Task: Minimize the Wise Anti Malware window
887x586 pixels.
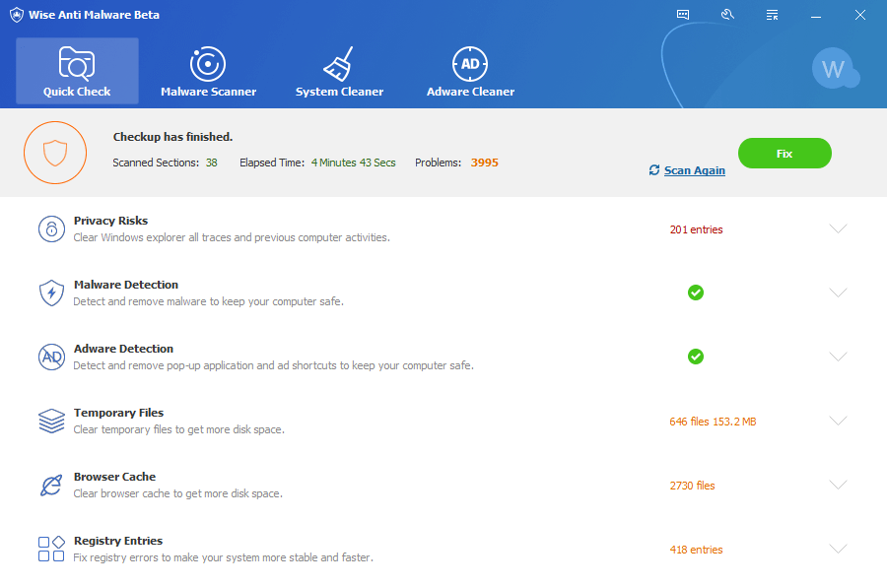Action: pyautogui.click(x=816, y=15)
